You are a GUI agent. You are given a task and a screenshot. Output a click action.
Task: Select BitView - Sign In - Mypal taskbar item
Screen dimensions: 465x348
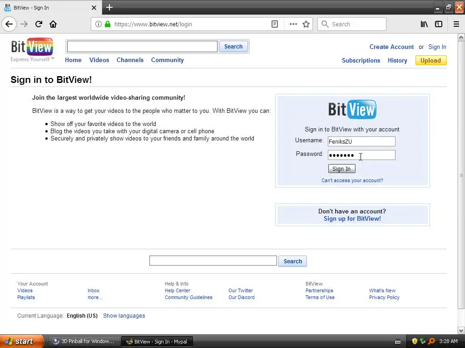(x=157, y=342)
